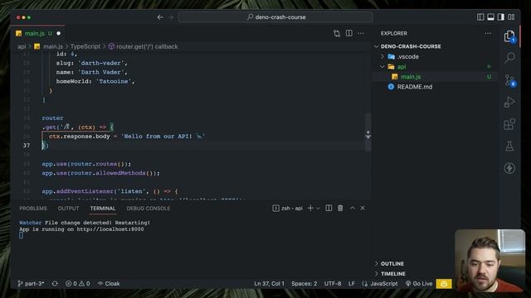Change end of line sequence LF
This screenshot has width=531, height=298.
pyautogui.click(x=352, y=283)
